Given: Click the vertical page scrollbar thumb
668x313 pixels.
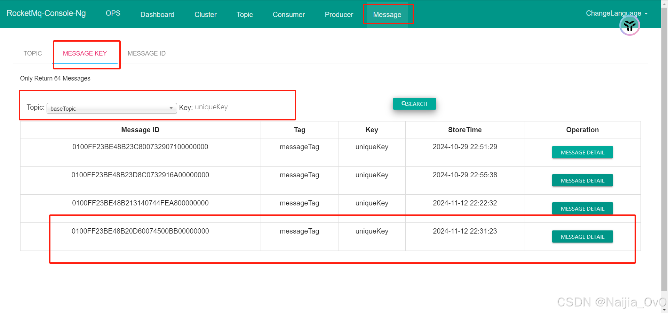Looking at the screenshot, I should pyautogui.click(x=664, y=149).
